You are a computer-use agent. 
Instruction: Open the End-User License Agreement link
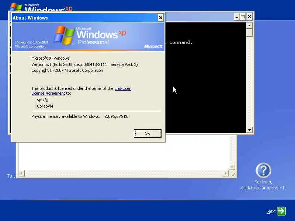pos(81,91)
